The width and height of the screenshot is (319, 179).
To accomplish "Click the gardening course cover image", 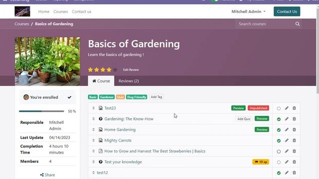I will 47,61.
